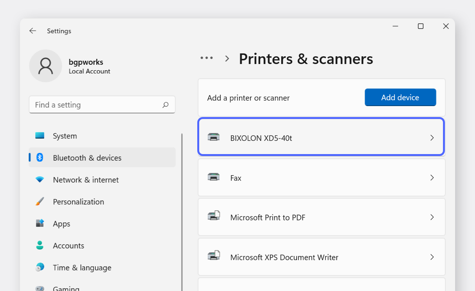Viewport: 475px width, 291px height.
Task: Click the Microsoft Print to PDF icon
Action: click(214, 217)
